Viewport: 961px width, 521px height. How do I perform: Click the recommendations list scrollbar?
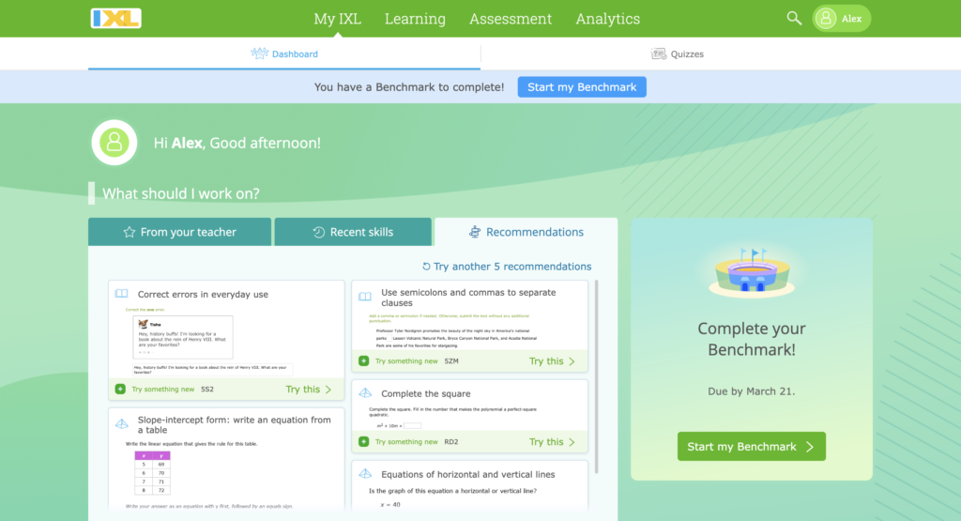click(x=596, y=377)
